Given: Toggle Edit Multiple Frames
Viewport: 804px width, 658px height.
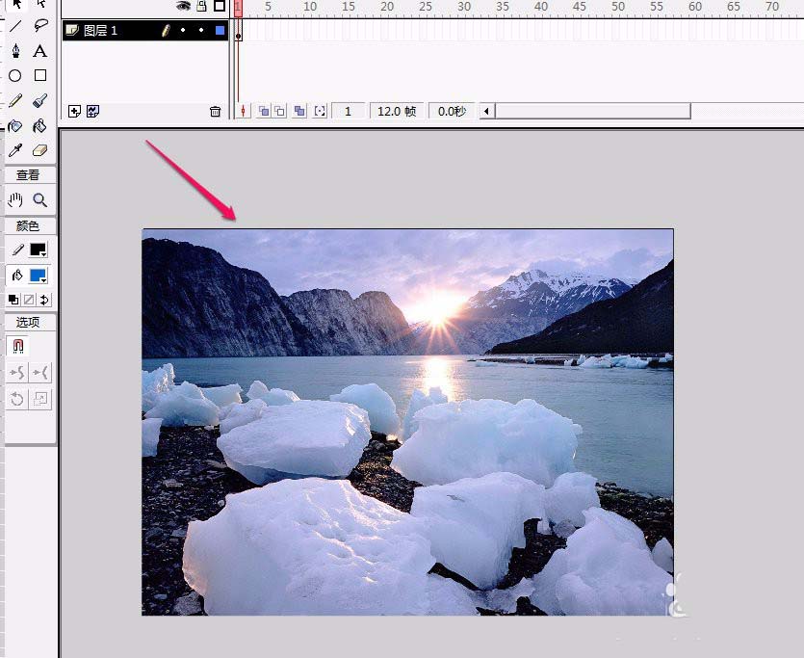Looking at the screenshot, I should pyautogui.click(x=299, y=111).
